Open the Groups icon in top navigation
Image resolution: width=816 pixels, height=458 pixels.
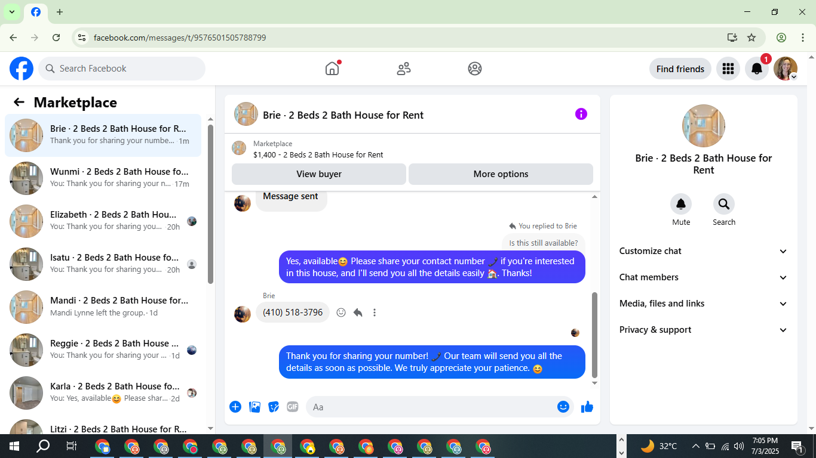coord(475,69)
